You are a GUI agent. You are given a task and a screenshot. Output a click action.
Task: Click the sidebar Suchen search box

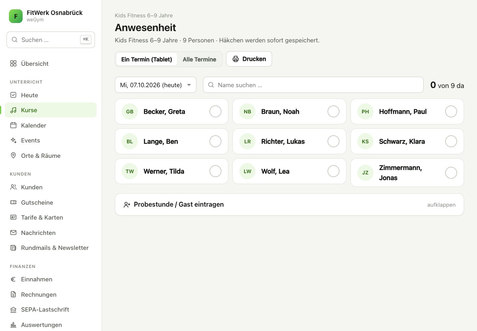[51, 40]
